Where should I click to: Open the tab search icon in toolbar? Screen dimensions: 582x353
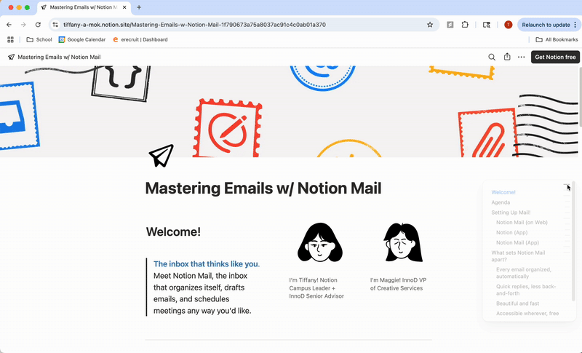pyautogui.click(x=486, y=25)
